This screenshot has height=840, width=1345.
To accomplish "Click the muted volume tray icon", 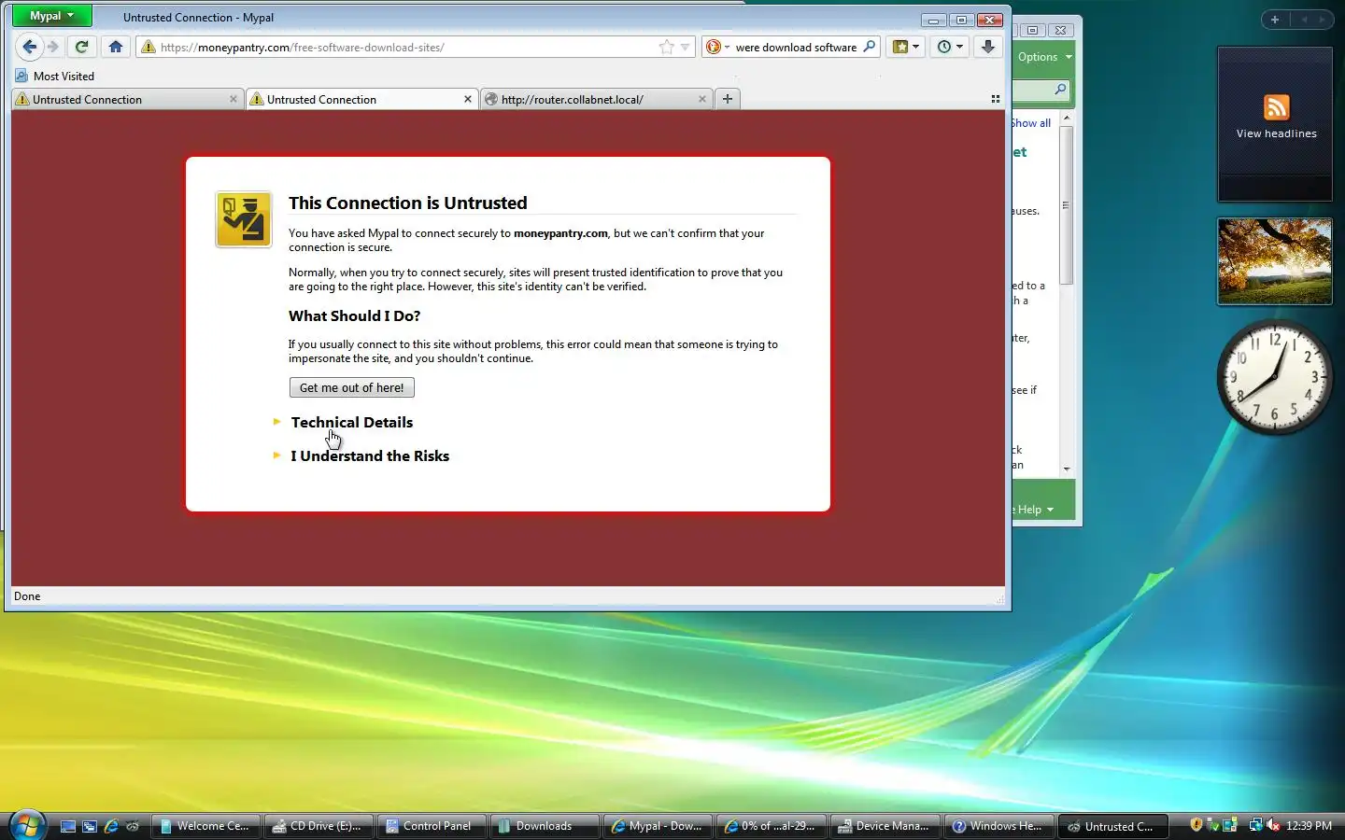I will pos(1273,825).
